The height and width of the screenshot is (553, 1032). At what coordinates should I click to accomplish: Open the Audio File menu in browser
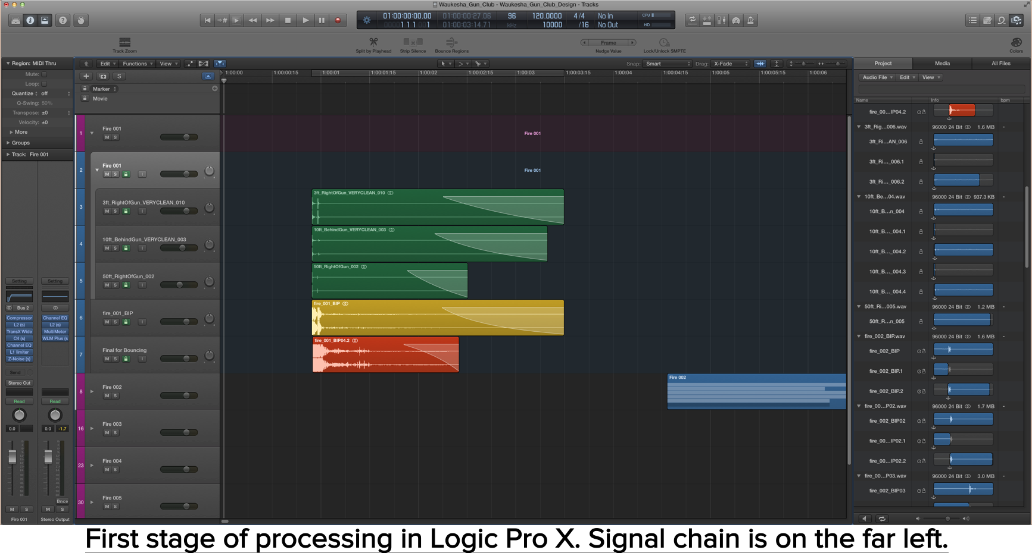click(x=877, y=77)
